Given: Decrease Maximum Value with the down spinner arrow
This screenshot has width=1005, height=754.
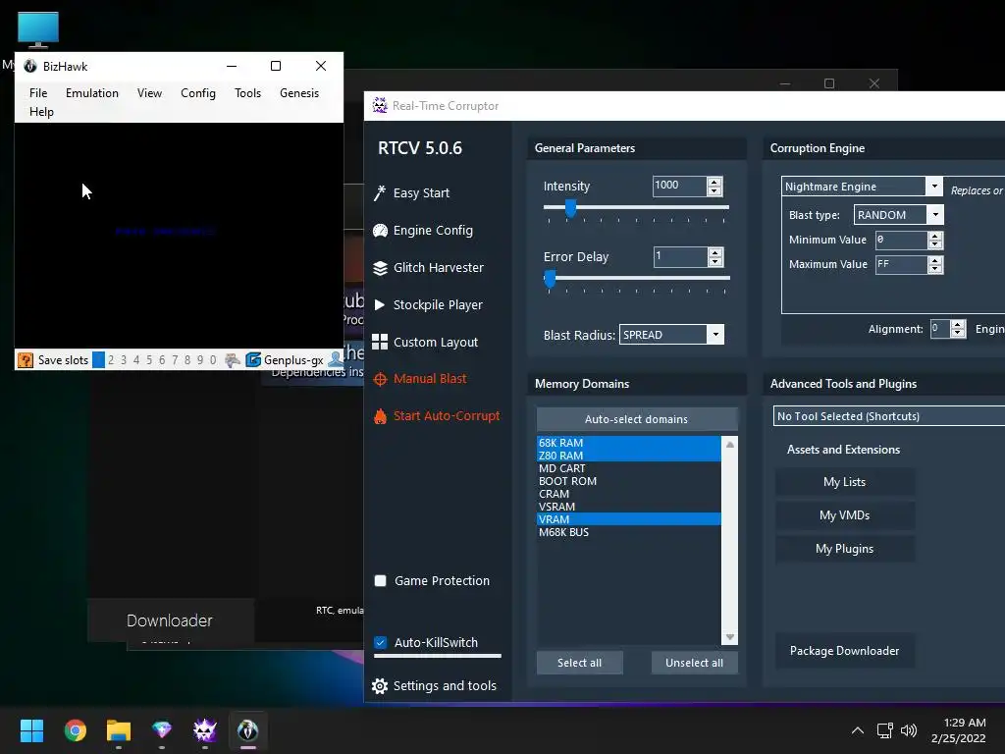Looking at the screenshot, I should pos(935,269).
